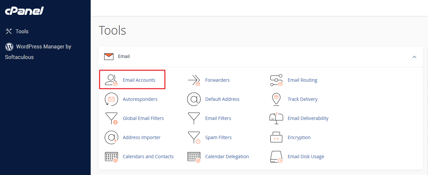The height and width of the screenshot is (175, 428).
Task: Click the Autoresponders icon
Action: point(111,99)
